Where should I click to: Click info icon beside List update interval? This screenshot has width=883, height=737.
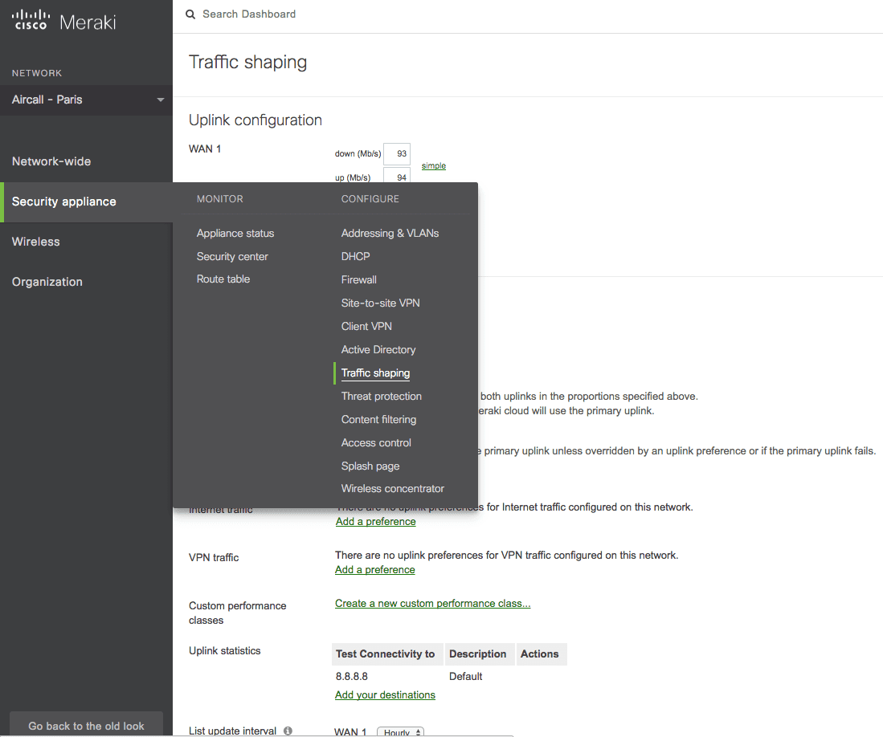coord(288,731)
